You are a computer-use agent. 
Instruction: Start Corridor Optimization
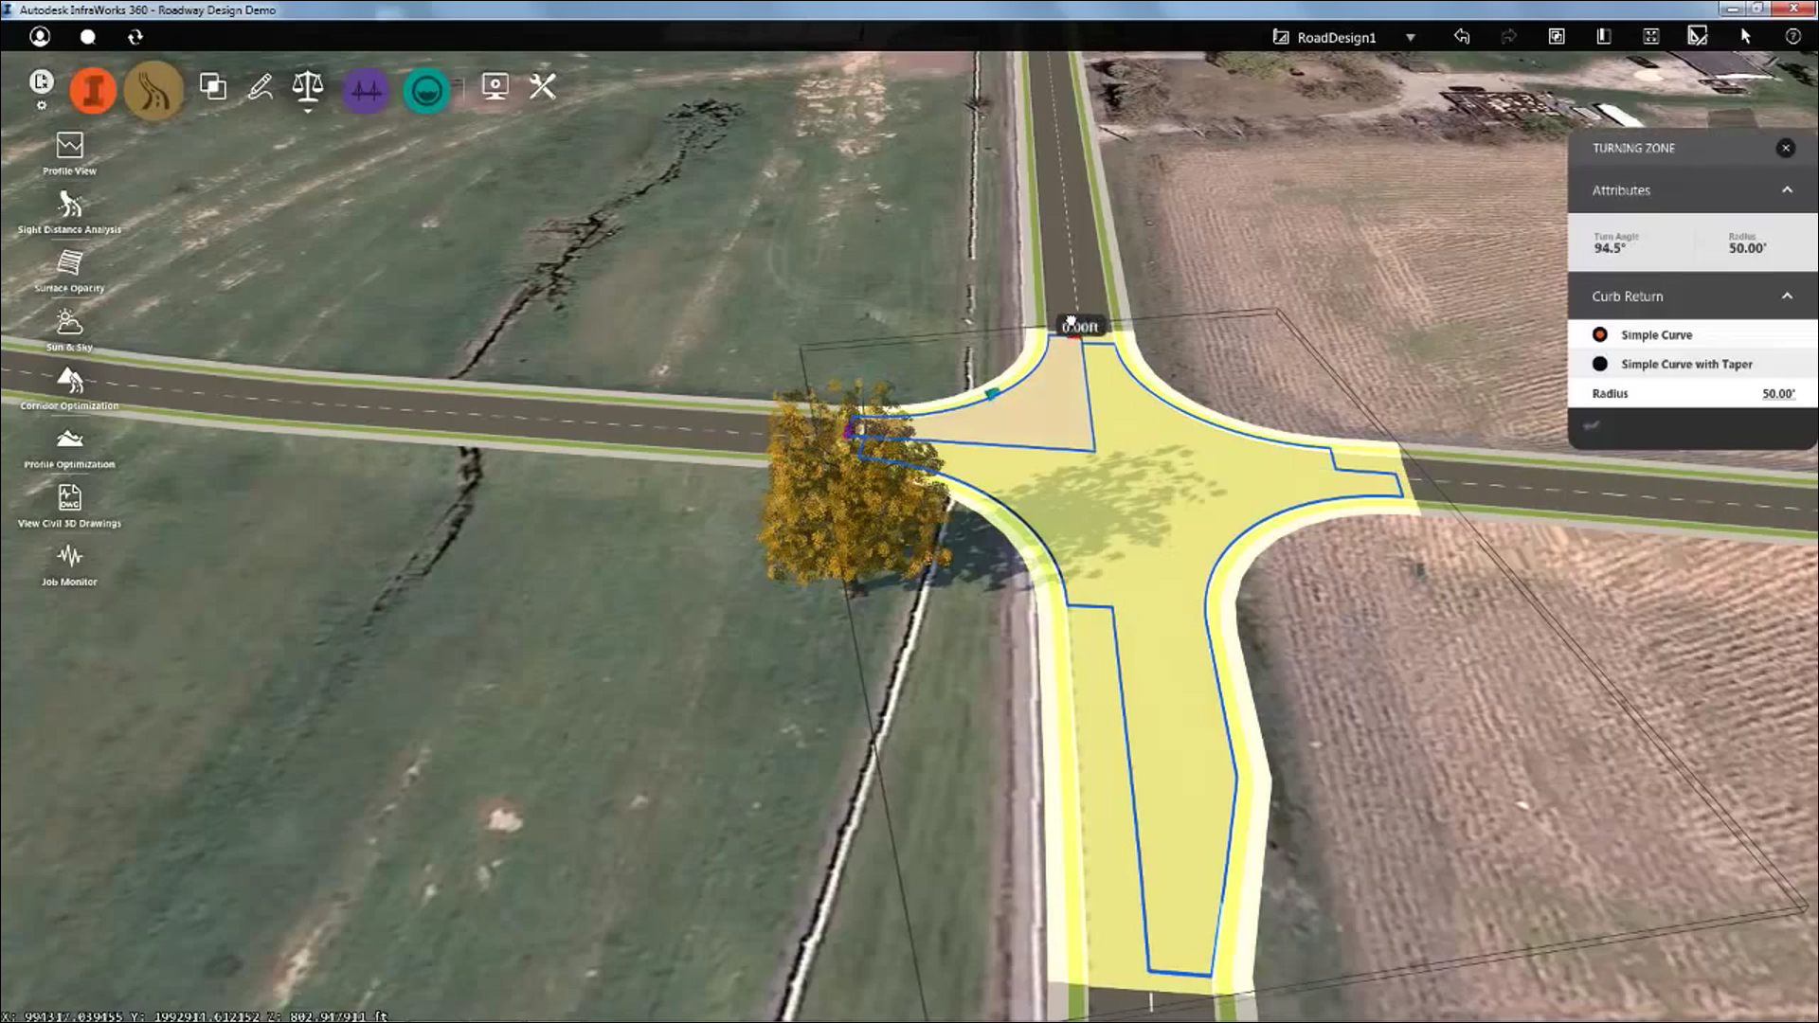(x=69, y=388)
